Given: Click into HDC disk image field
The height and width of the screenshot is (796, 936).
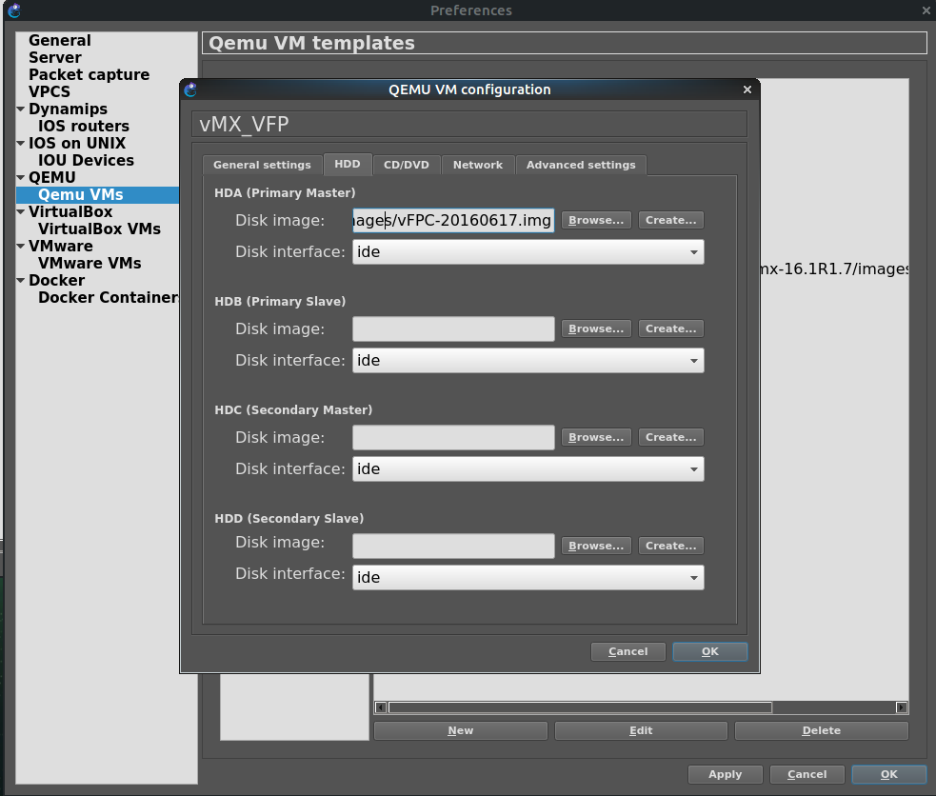Looking at the screenshot, I should click(453, 438).
